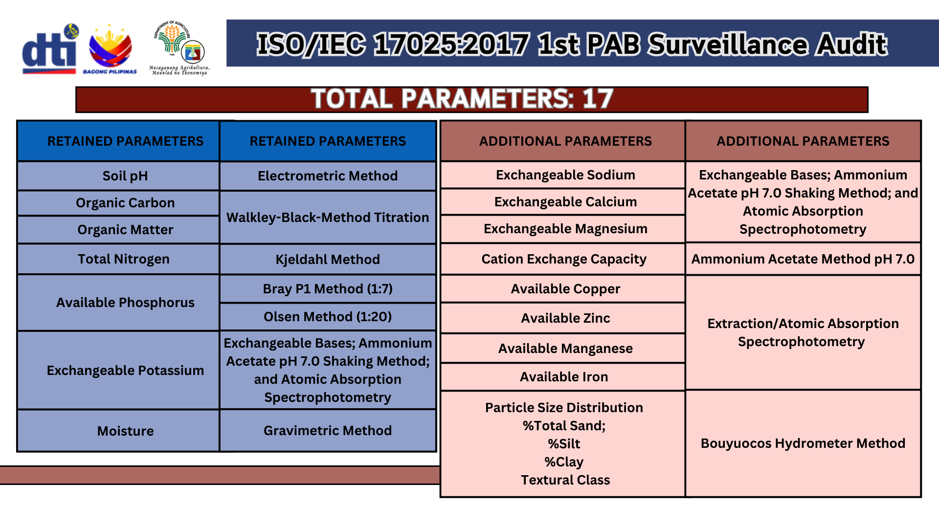Click the Available Phosphorus cell
939x528 pixels.
tap(118, 303)
